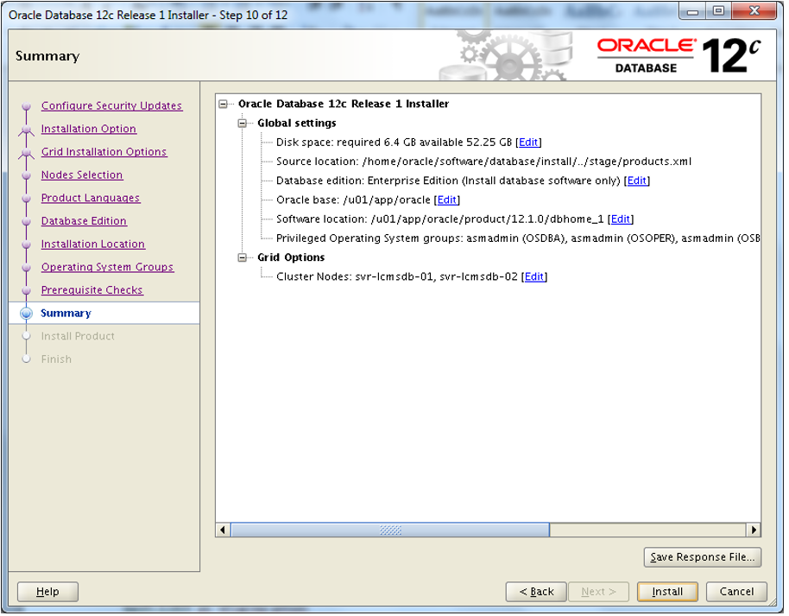Click the Prerequisite Checks step bullet
The image size is (789, 616).
pos(26,291)
